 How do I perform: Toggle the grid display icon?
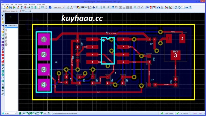pos(75,7)
